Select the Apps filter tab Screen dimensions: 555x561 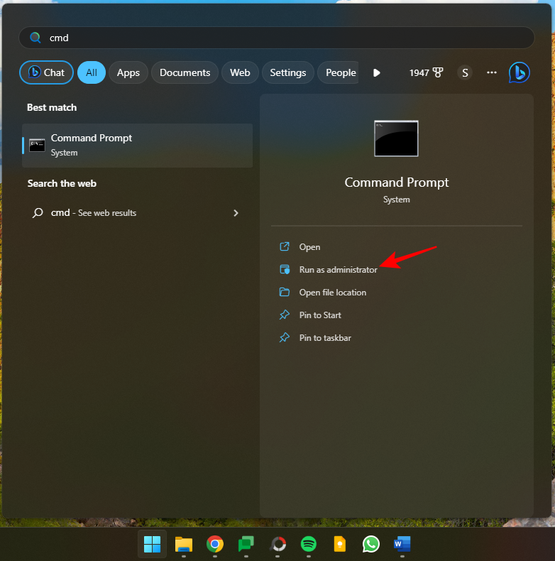coord(128,72)
